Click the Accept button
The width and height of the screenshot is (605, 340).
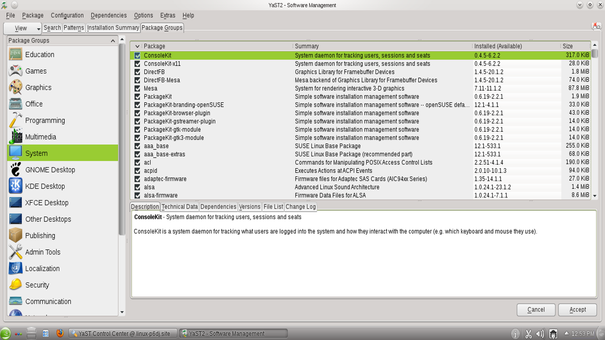[578, 309]
